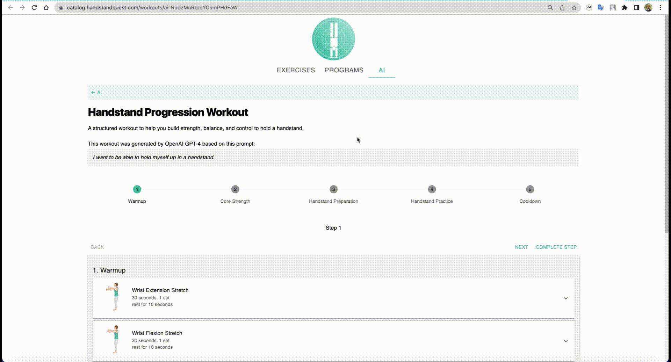Image resolution: width=671 pixels, height=362 pixels.
Task: Click the Wrist Extension Stretch figure thumbnail
Action: coord(114,297)
